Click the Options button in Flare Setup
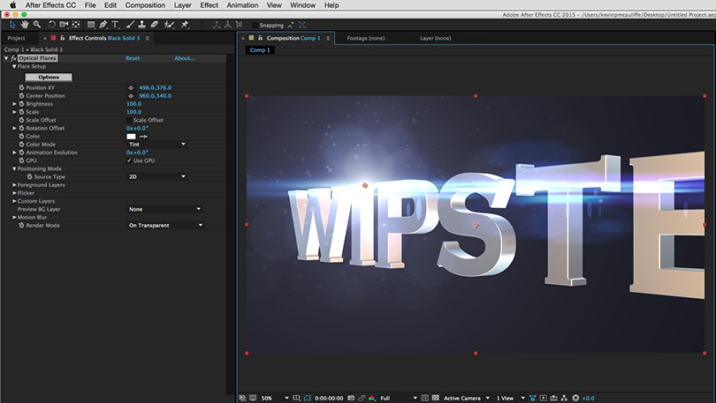 click(x=49, y=78)
